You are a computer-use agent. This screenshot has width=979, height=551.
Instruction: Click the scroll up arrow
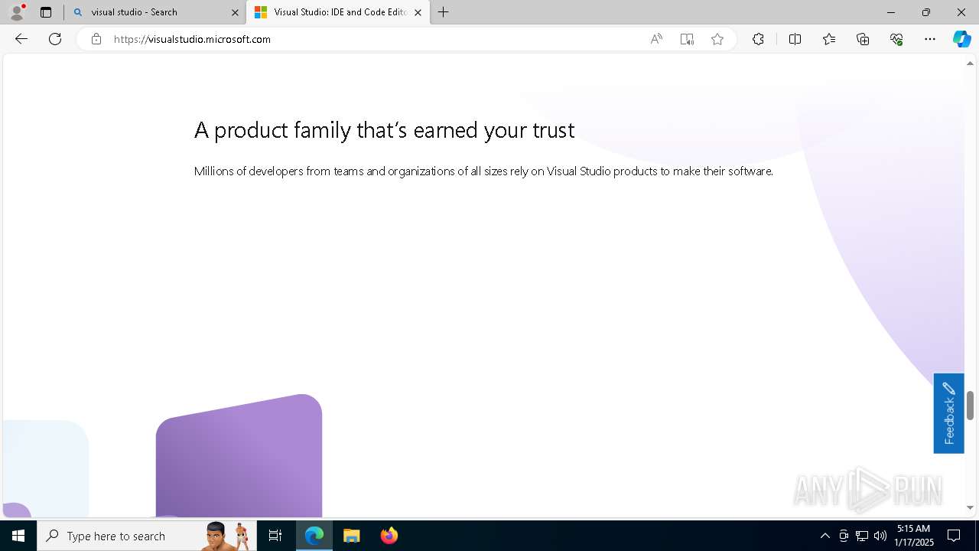pyautogui.click(x=970, y=64)
